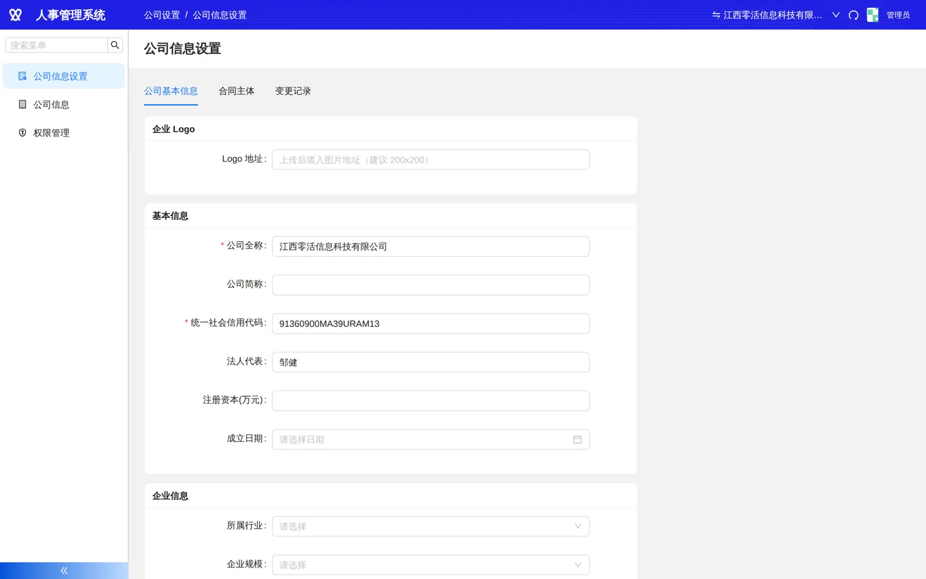Click the 公司信息 building icon
This screenshot has height=579, width=926.
(23, 104)
